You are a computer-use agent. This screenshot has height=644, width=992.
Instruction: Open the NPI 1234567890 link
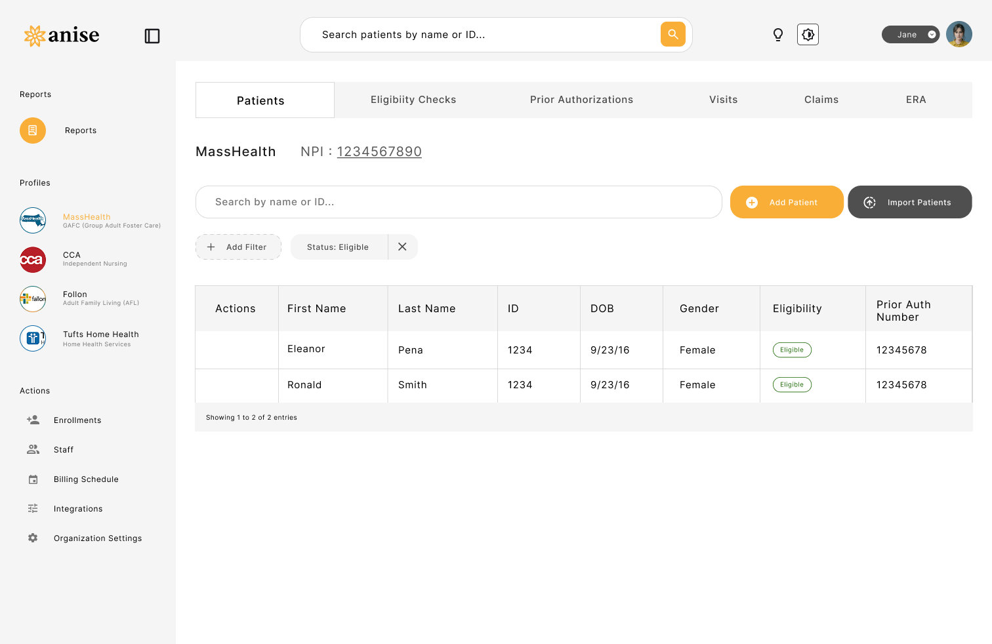coord(379,151)
